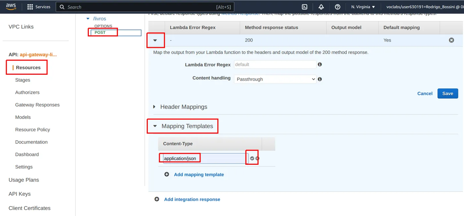Image resolution: width=464 pixels, height=216 pixels.
Task: Click the search magnifier icon
Action: coord(62,7)
